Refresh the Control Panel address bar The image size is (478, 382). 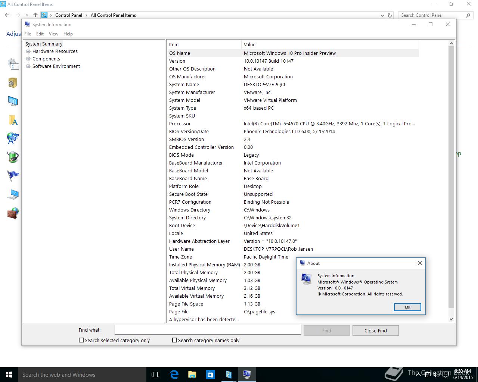[x=390, y=15]
